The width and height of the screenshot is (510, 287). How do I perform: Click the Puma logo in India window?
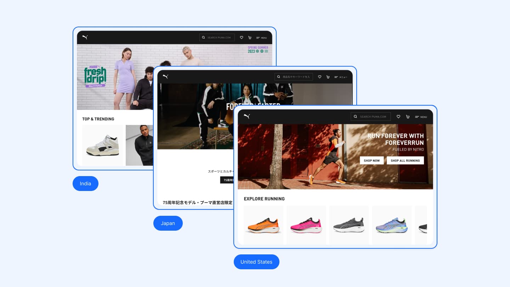coord(85,37)
